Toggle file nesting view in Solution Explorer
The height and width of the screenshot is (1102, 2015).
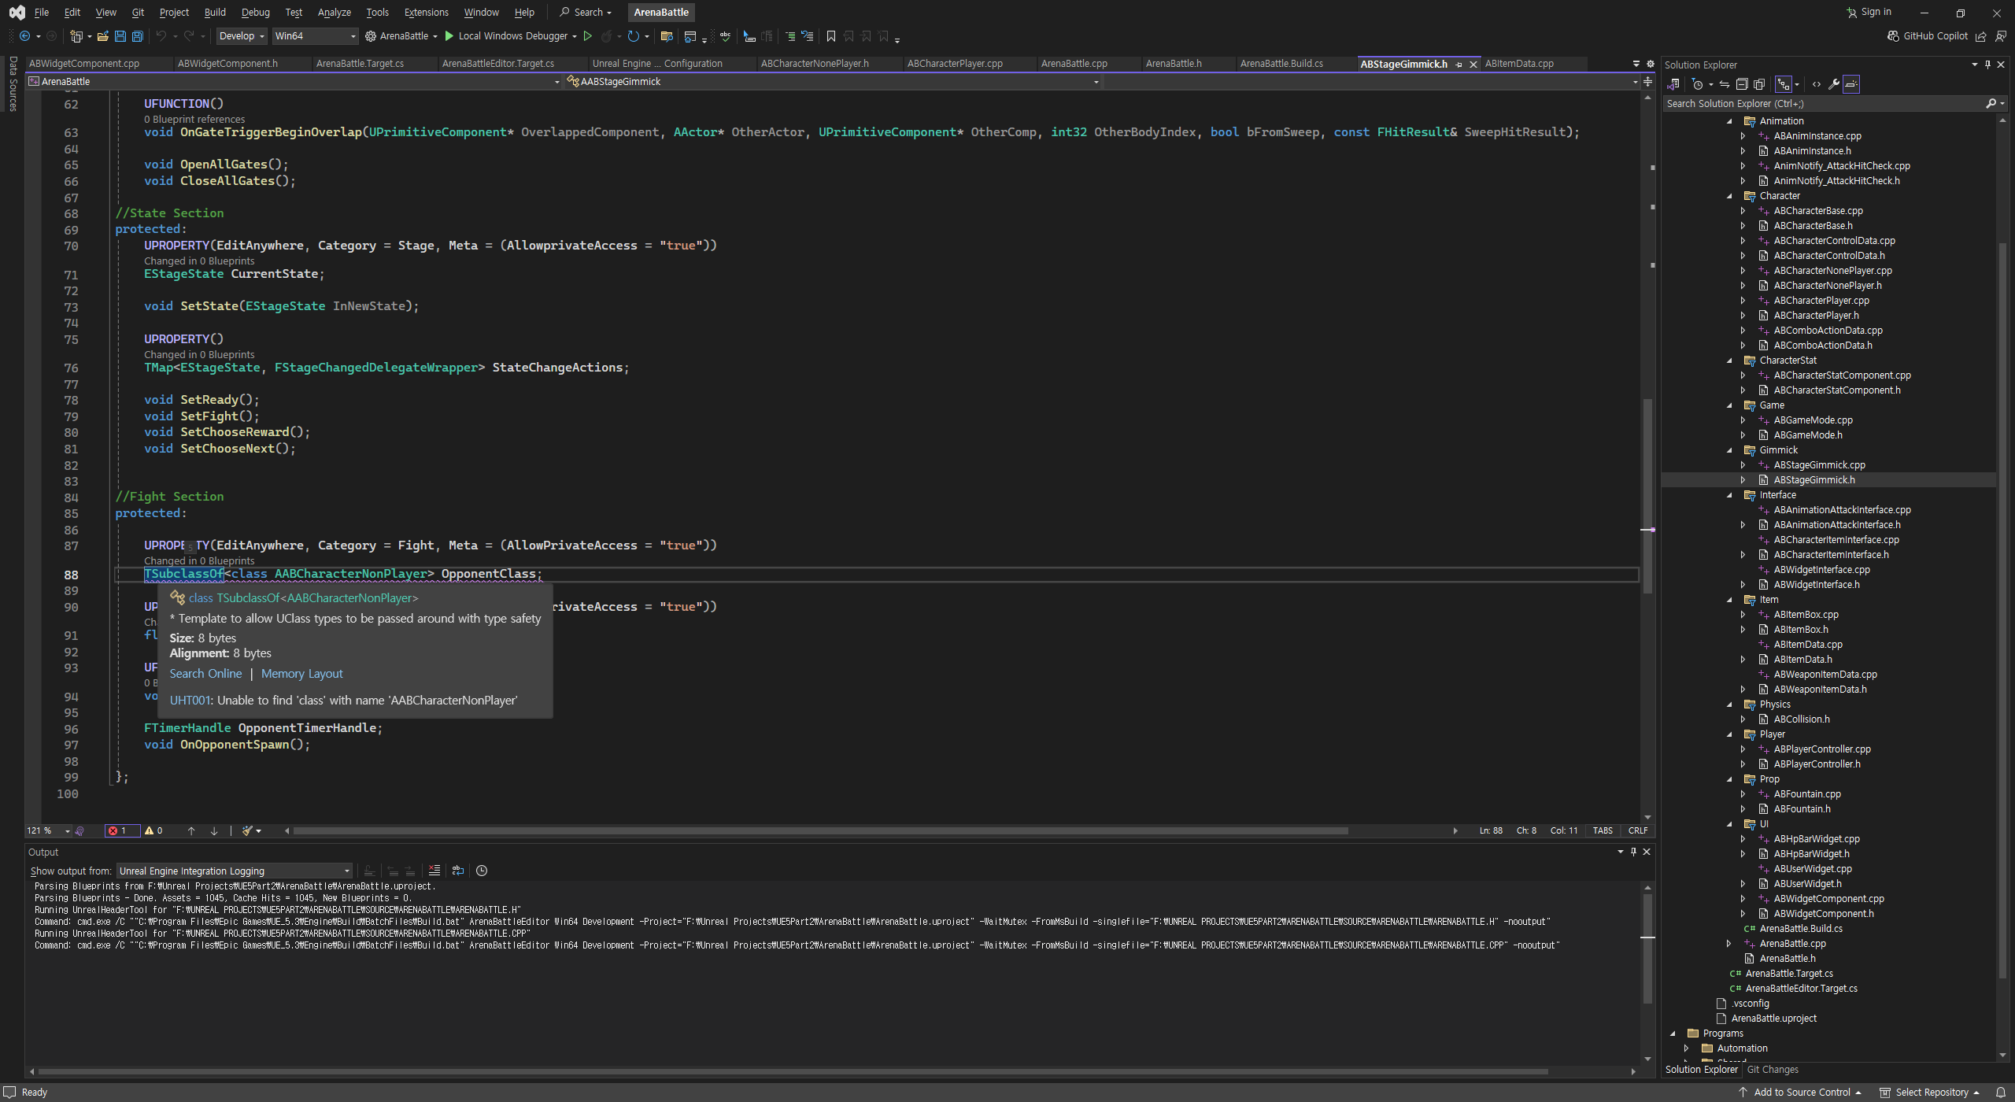tap(1784, 84)
